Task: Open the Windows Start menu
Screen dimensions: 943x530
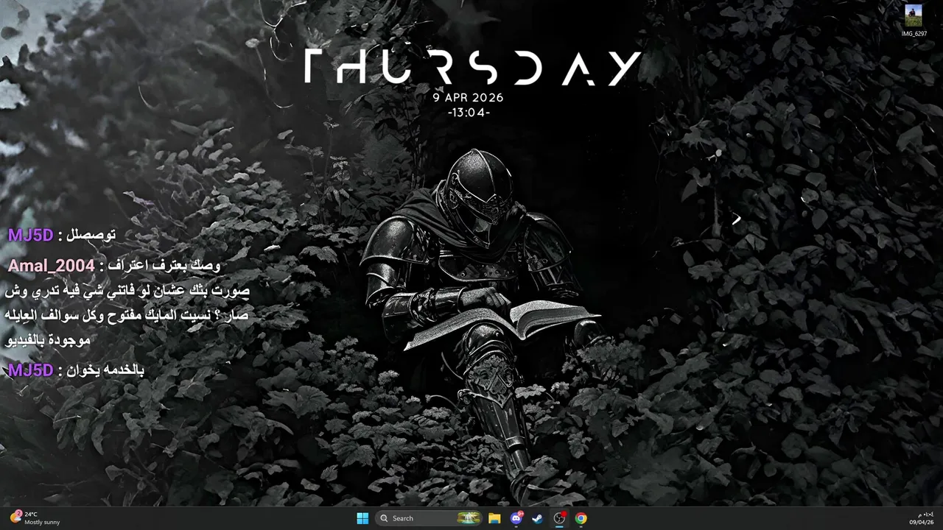Action: [x=362, y=518]
